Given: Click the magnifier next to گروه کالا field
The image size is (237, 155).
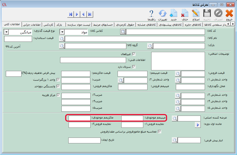Looking at the screenshot, I should (62, 46).
